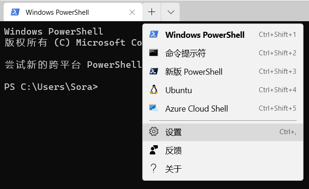Click the terminal prompt PS C:\Users\Sora>
Image resolution: width=309 pixels, height=189 pixels.
(x=51, y=86)
